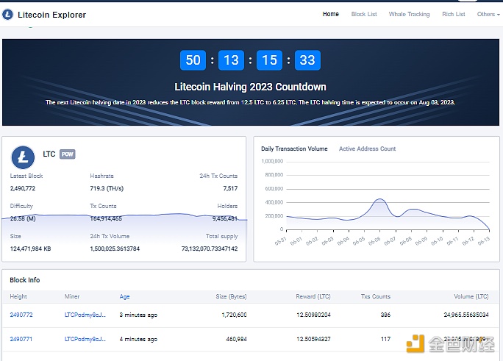
Task: Click the Volume (LTC) column header
Action: pos(471,296)
